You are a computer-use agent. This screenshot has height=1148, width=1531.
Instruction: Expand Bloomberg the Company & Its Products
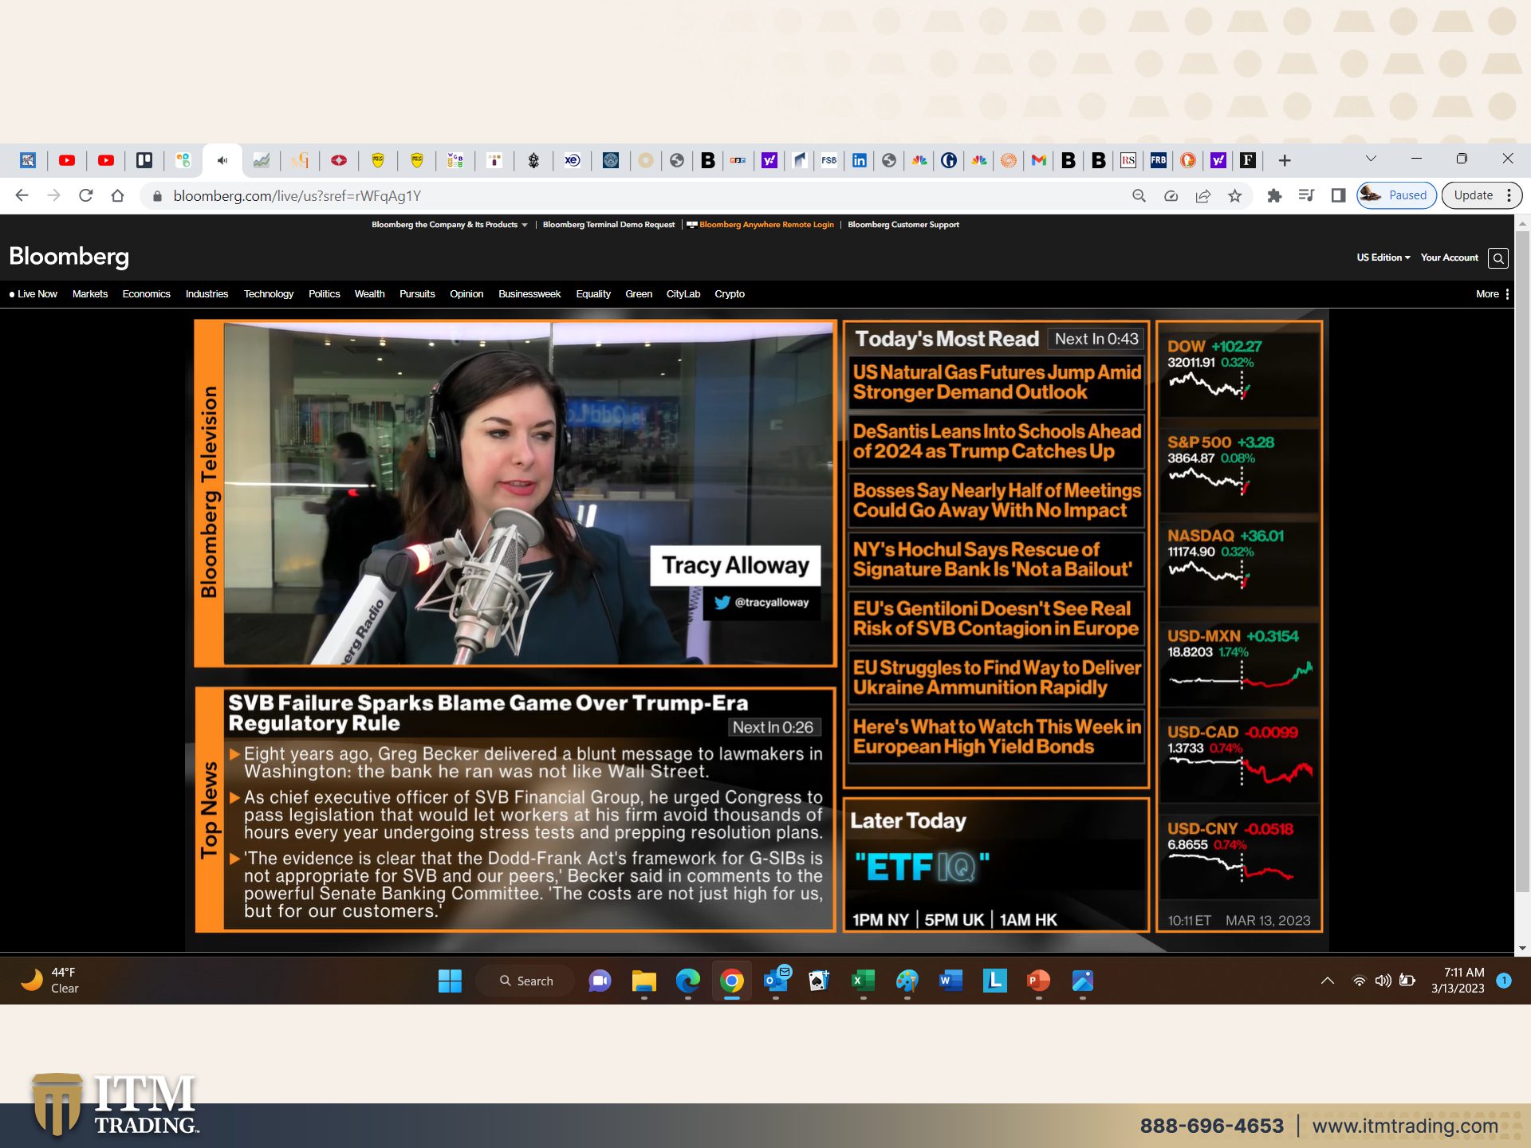pyautogui.click(x=449, y=225)
